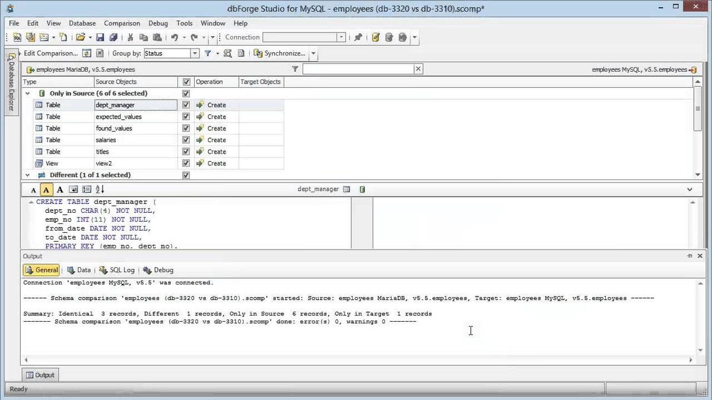Close the Output panel
The height and width of the screenshot is (400, 712).
point(700,256)
